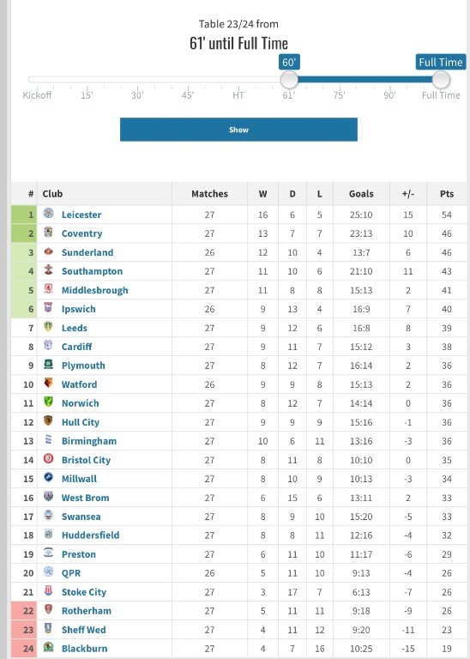Click the Hull City crest icon
The height and width of the screenshot is (659, 470).
coord(48,420)
